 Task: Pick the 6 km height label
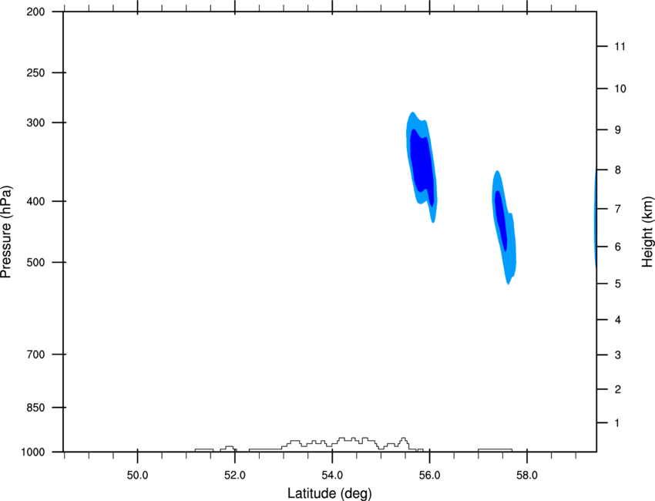618,247
